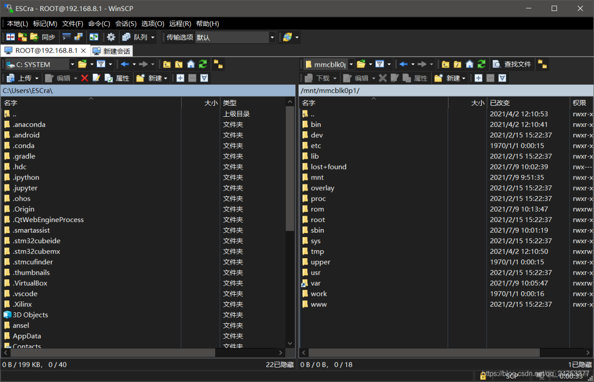The image size is (594, 382).
Task: Open the preferences gear icon
Action: pyautogui.click(x=111, y=37)
